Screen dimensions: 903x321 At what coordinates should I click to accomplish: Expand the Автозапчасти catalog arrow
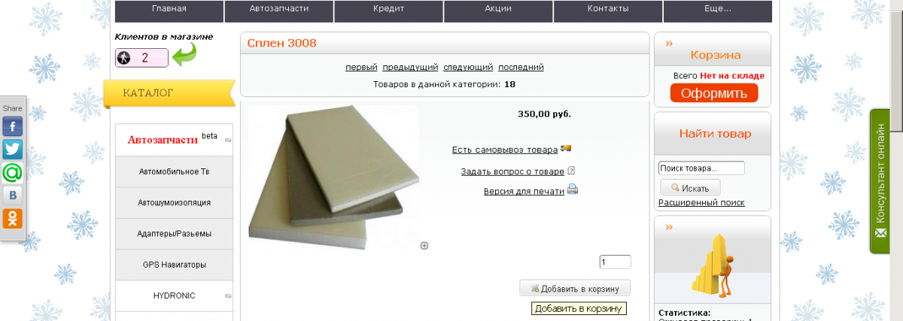pyautogui.click(x=227, y=140)
